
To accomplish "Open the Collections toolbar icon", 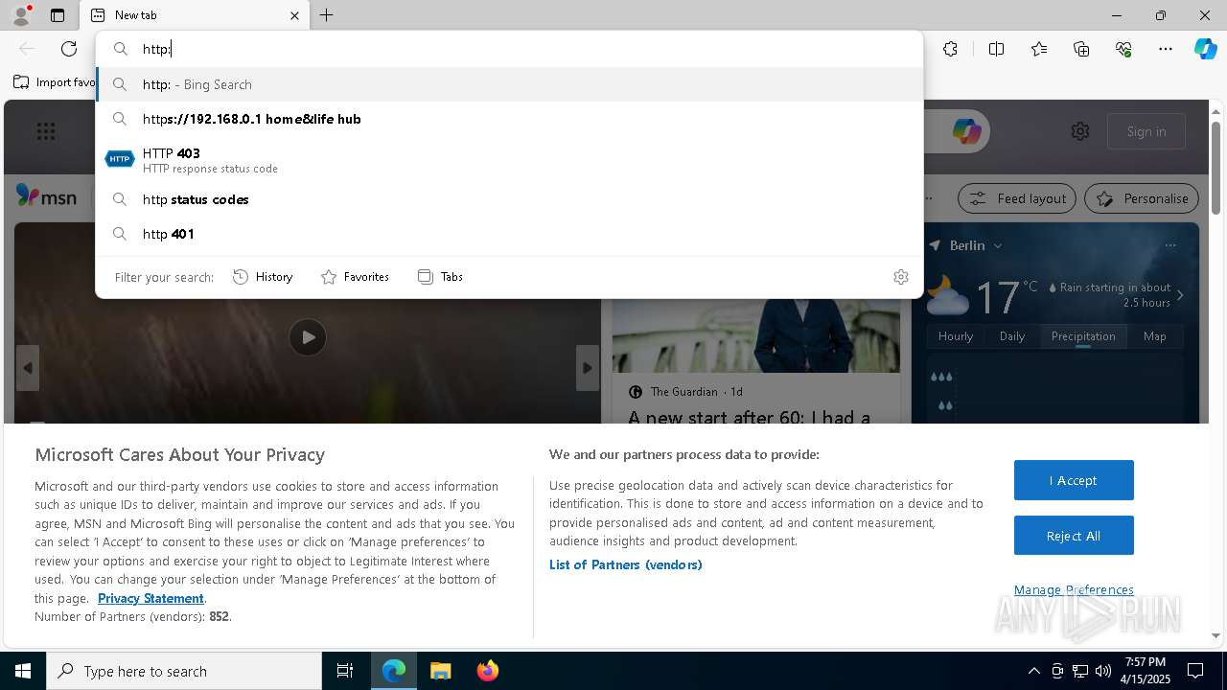I will coord(1081,49).
